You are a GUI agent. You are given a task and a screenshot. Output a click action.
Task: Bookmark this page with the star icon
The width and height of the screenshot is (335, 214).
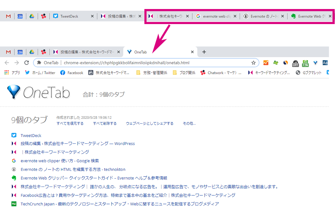[253, 63]
